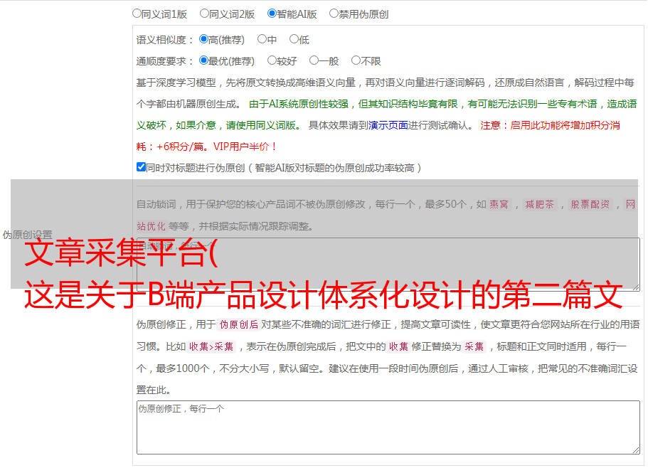Click the 减肥茶 example keyword

(539, 204)
